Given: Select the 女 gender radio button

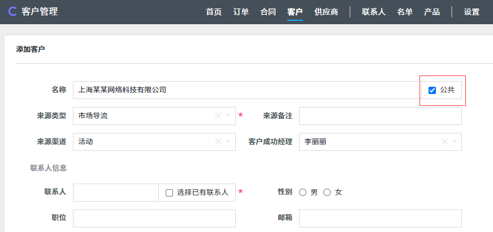Looking at the screenshot, I should coord(327,193).
